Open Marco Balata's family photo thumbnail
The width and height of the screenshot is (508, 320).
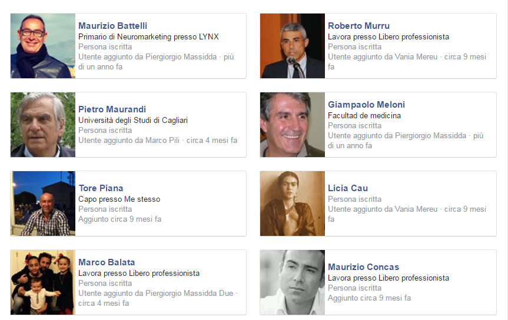[x=43, y=282]
